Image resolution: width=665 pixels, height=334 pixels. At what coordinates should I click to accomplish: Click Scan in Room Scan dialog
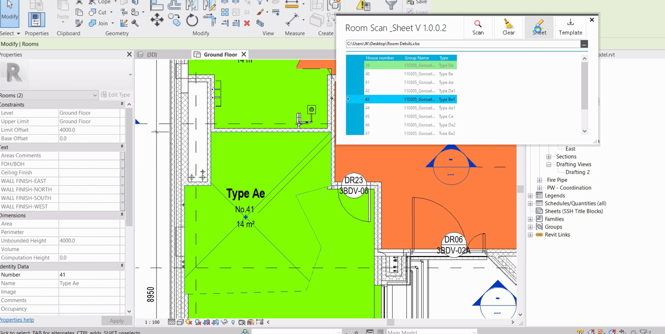coord(478,27)
